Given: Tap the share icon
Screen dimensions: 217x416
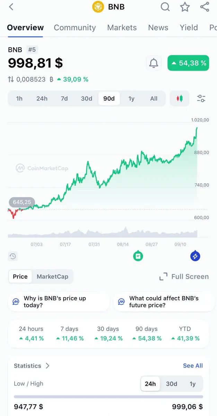Looking at the screenshot, I should (x=205, y=7).
